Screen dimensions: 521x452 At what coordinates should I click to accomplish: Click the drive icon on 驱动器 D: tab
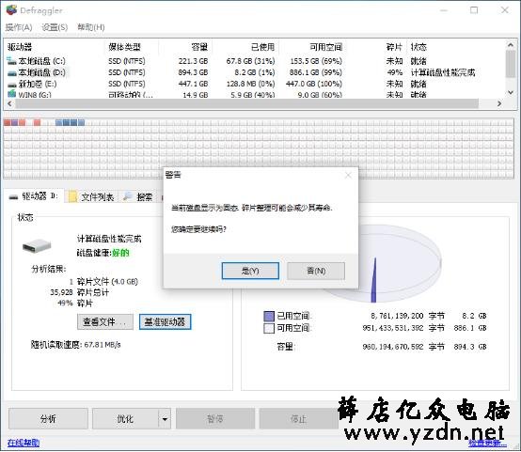tap(13, 197)
